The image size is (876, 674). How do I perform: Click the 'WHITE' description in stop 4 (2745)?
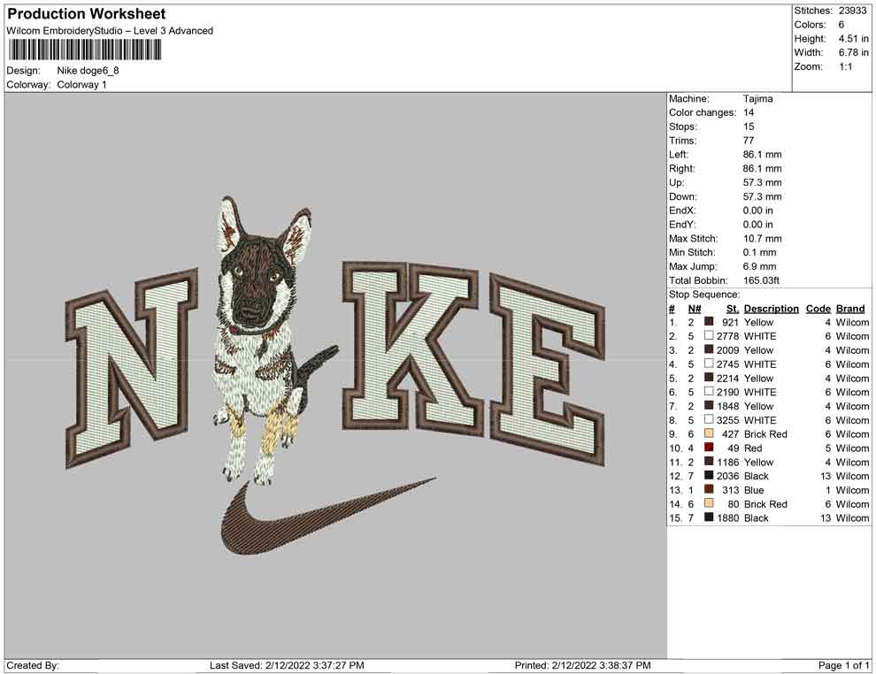[x=760, y=364]
